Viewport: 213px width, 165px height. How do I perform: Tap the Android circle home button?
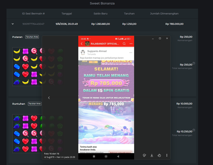coord(106,156)
